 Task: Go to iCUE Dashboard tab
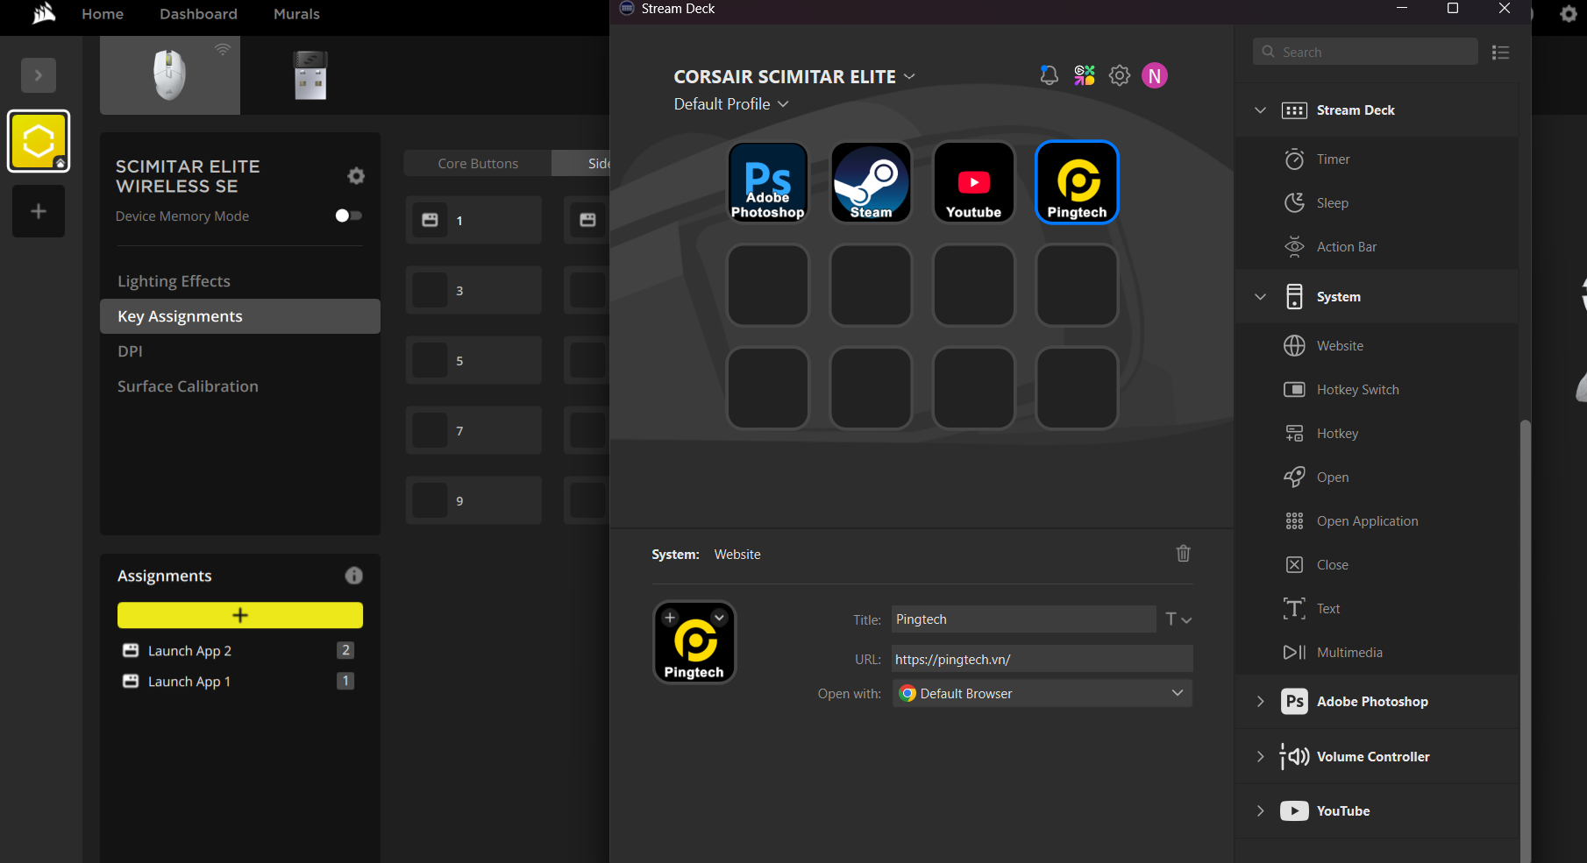coord(198,14)
